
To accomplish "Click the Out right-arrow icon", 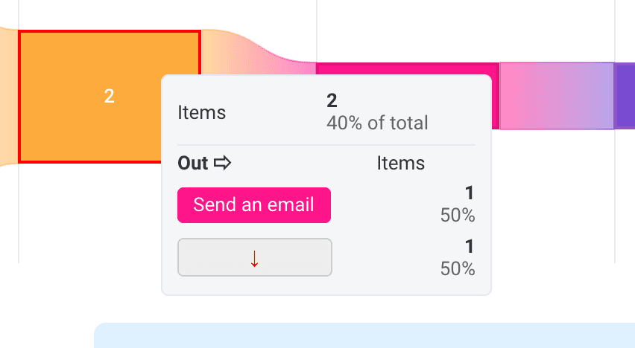I will [x=222, y=164].
